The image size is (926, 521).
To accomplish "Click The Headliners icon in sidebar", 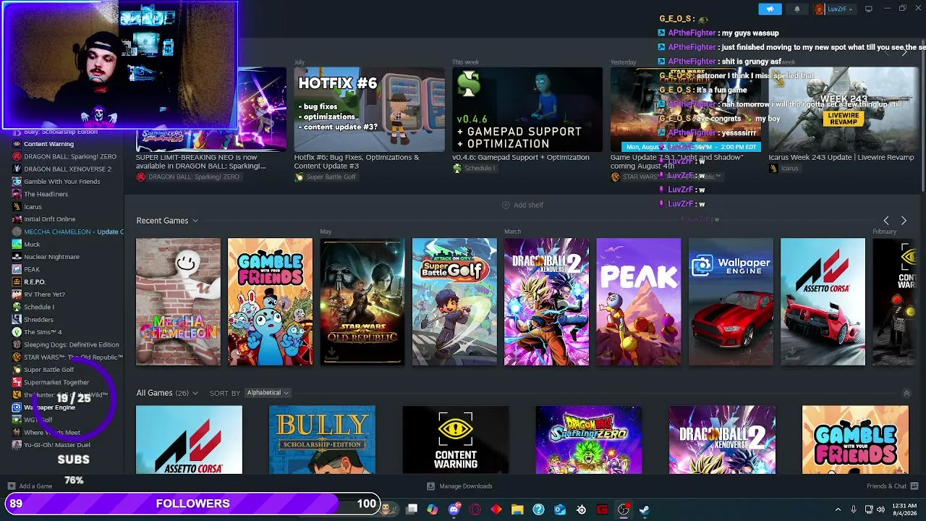I will (17, 194).
